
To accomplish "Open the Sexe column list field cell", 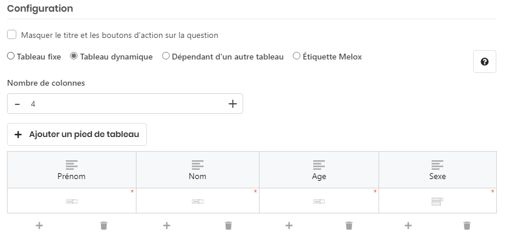I will [x=437, y=201].
